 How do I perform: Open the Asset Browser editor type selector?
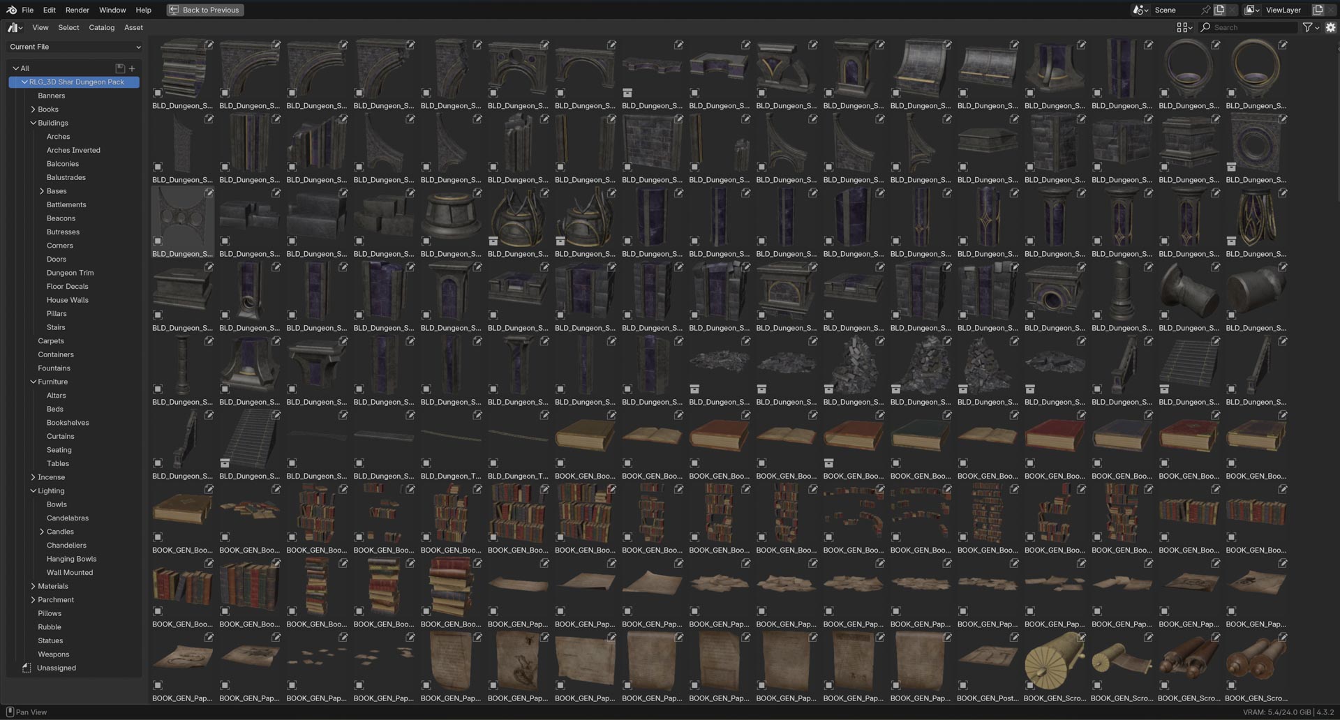15,27
